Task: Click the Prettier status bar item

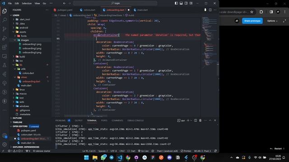Action: pos(186,151)
